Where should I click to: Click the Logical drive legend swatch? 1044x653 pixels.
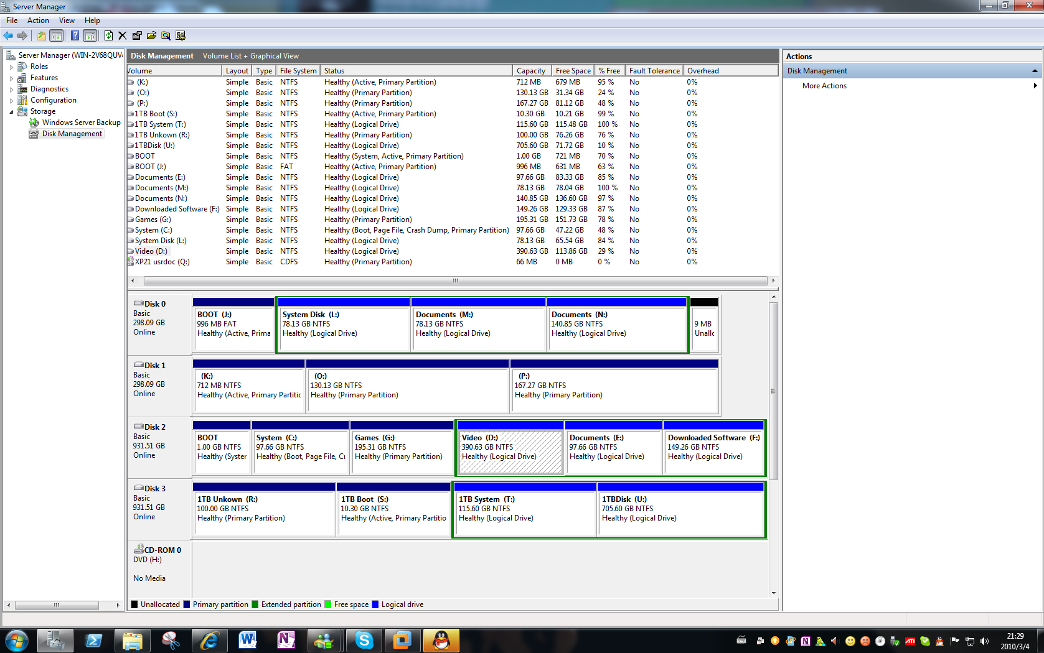tap(375, 604)
